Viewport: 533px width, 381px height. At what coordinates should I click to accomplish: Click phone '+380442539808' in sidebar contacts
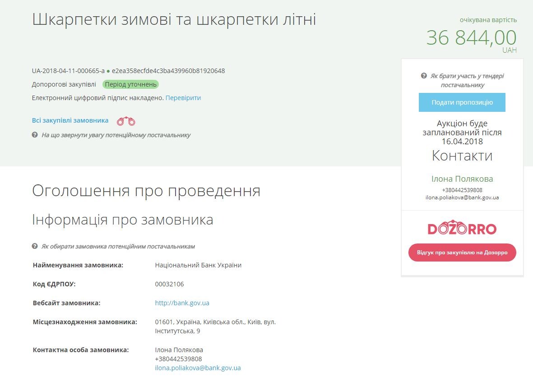[462, 190]
